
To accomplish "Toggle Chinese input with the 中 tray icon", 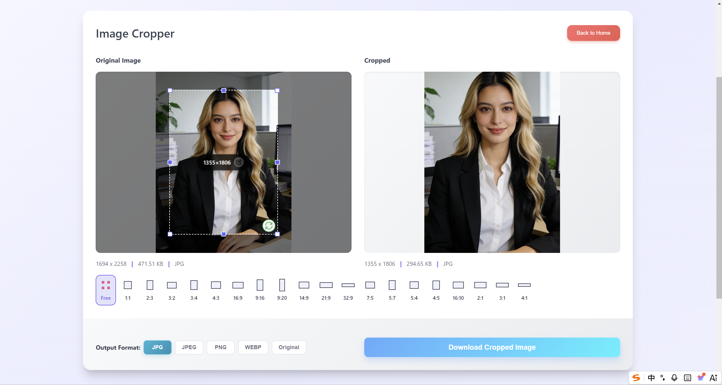I will [651, 377].
